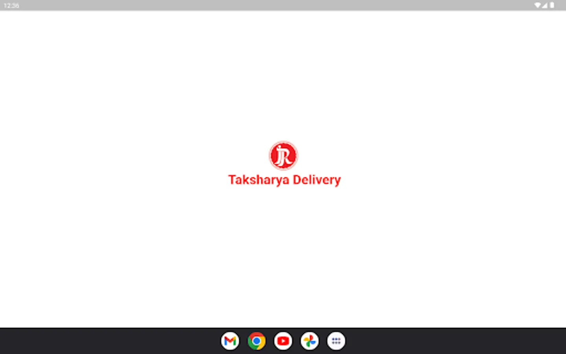The height and width of the screenshot is (354, 566).
Task: Open Google Photos from the taskbar
Action: [310, 341]
